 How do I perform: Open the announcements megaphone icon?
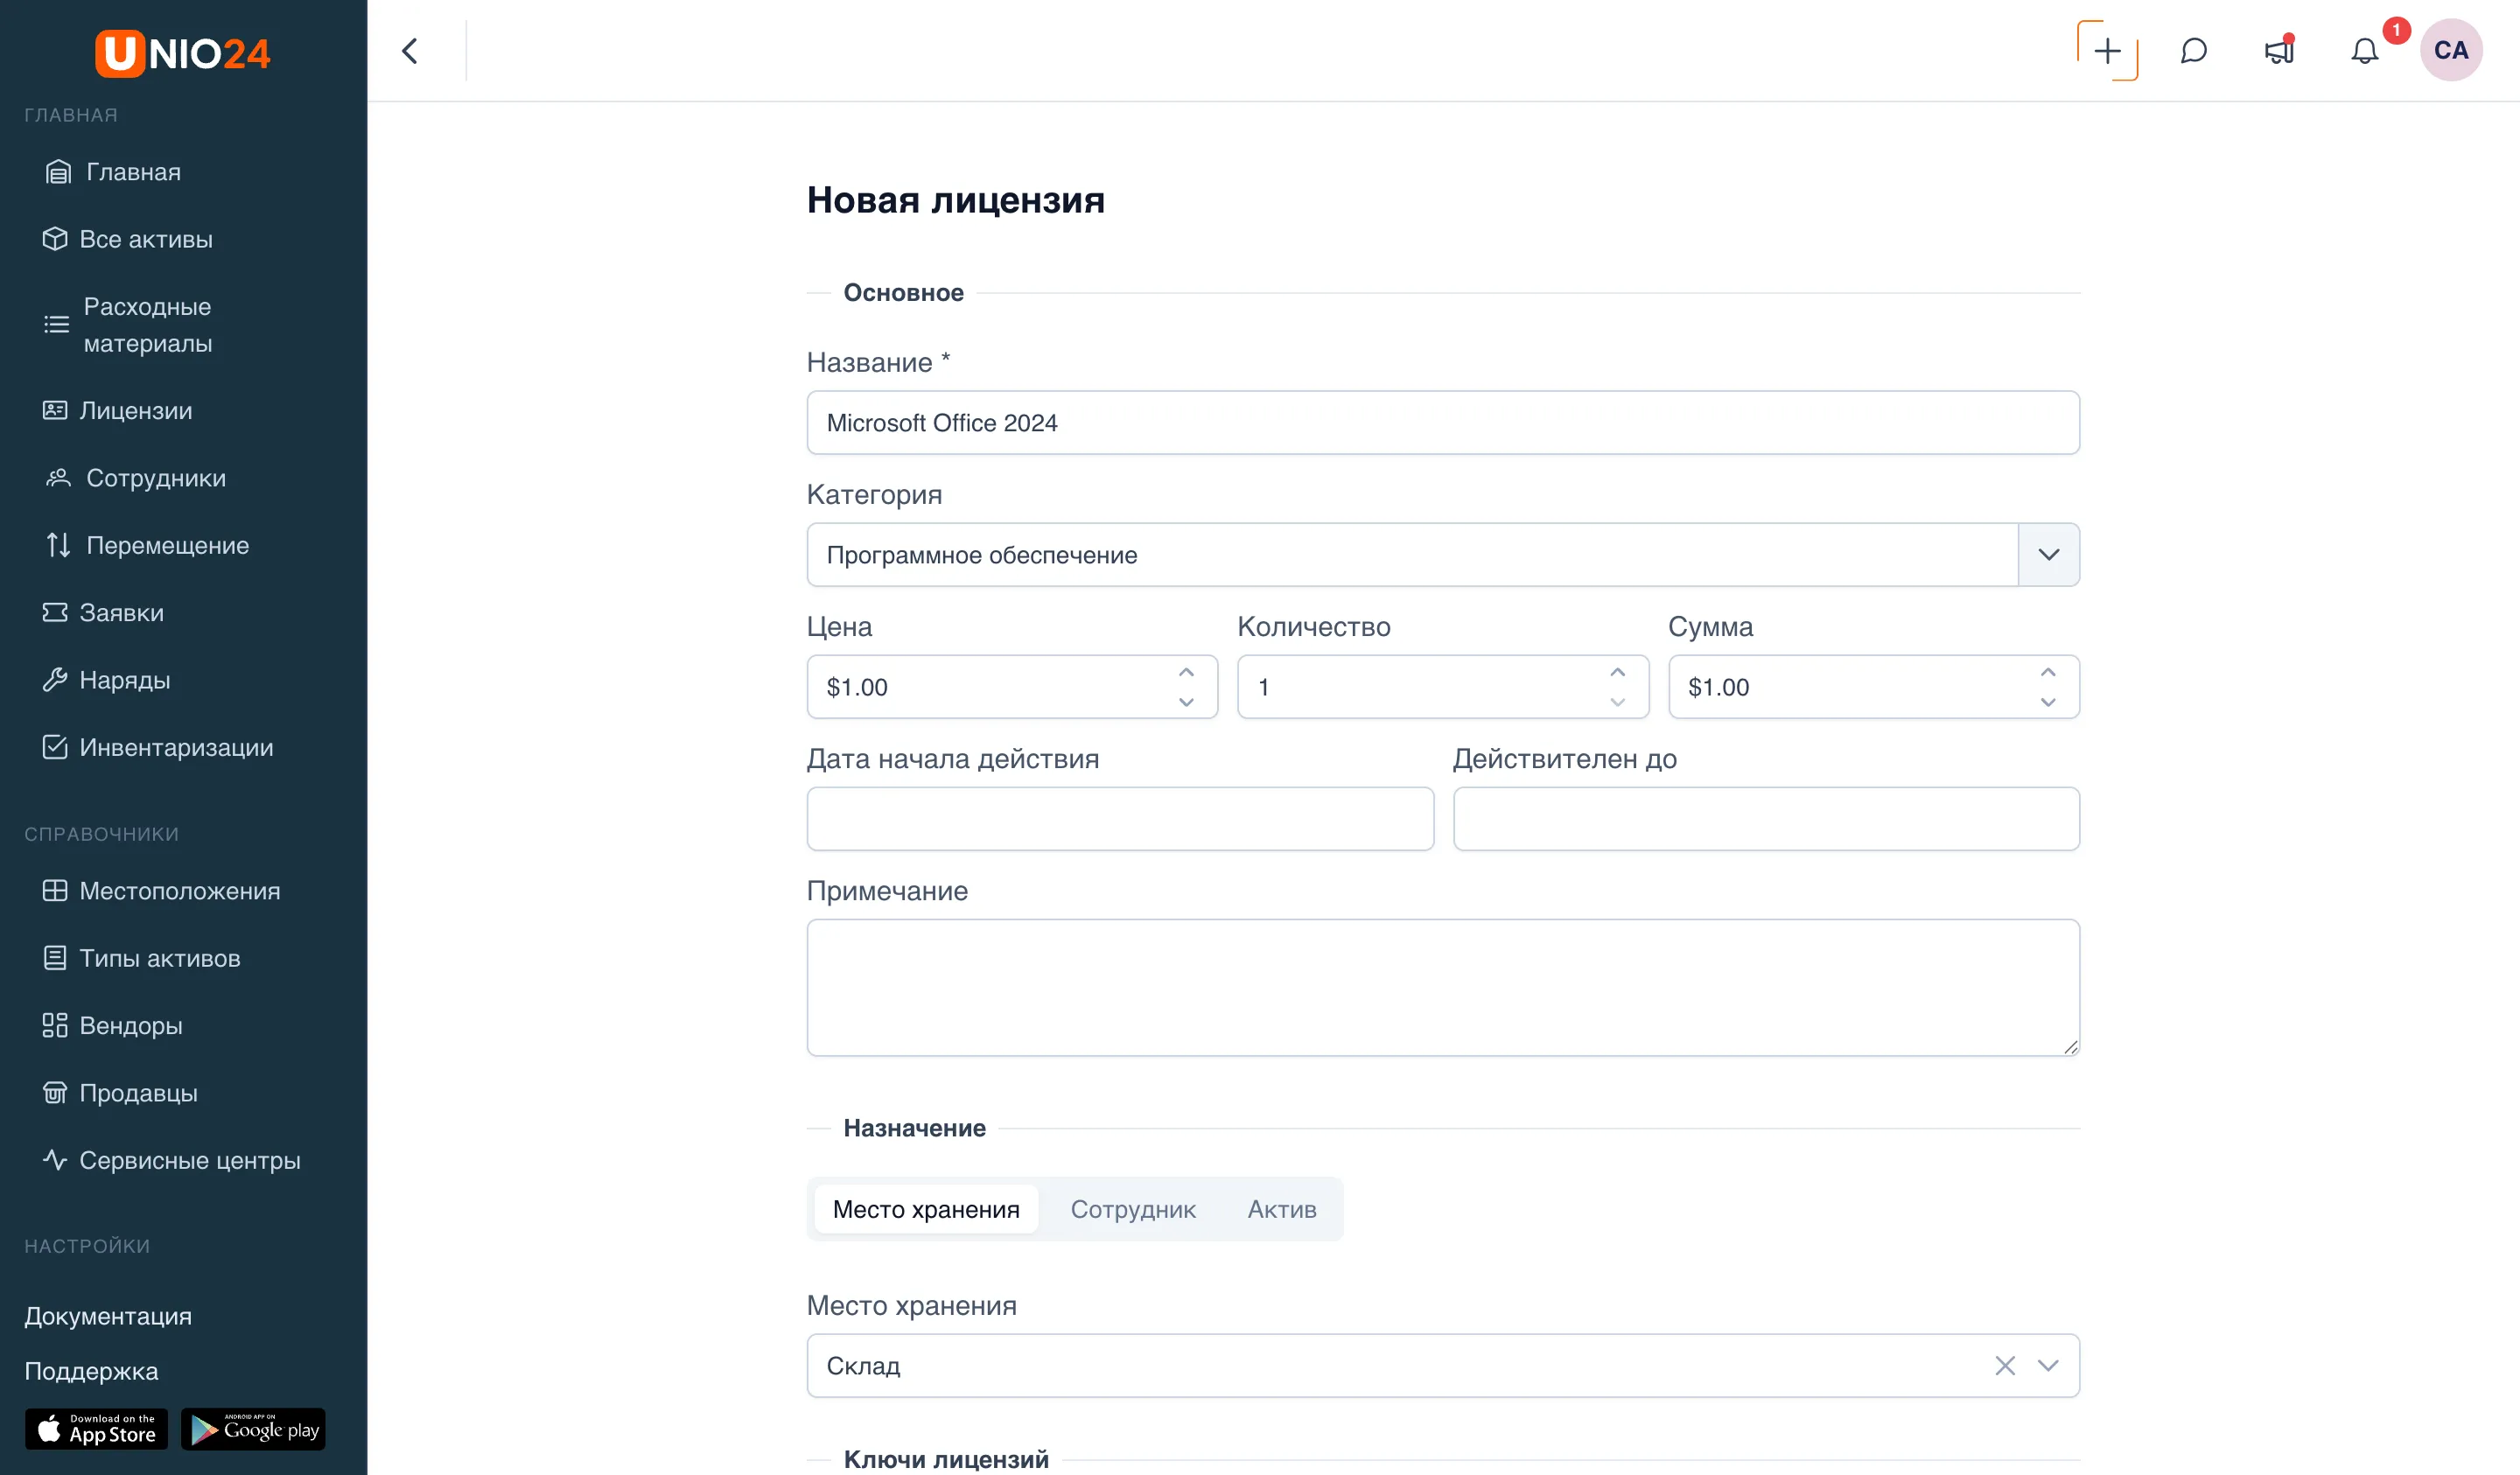tap(2279, 51)
